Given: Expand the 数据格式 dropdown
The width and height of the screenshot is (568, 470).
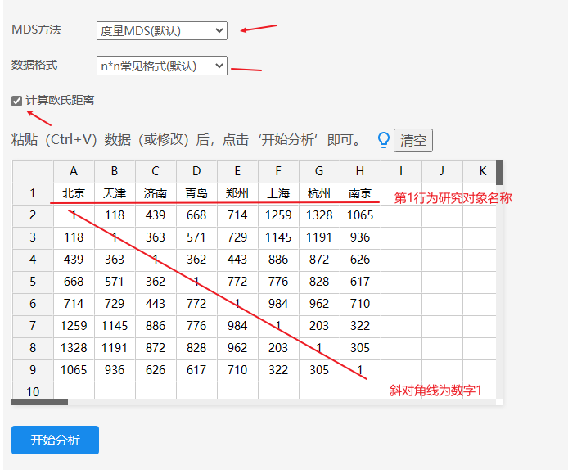Looking at the screenshot, I should tap(161, 66).
